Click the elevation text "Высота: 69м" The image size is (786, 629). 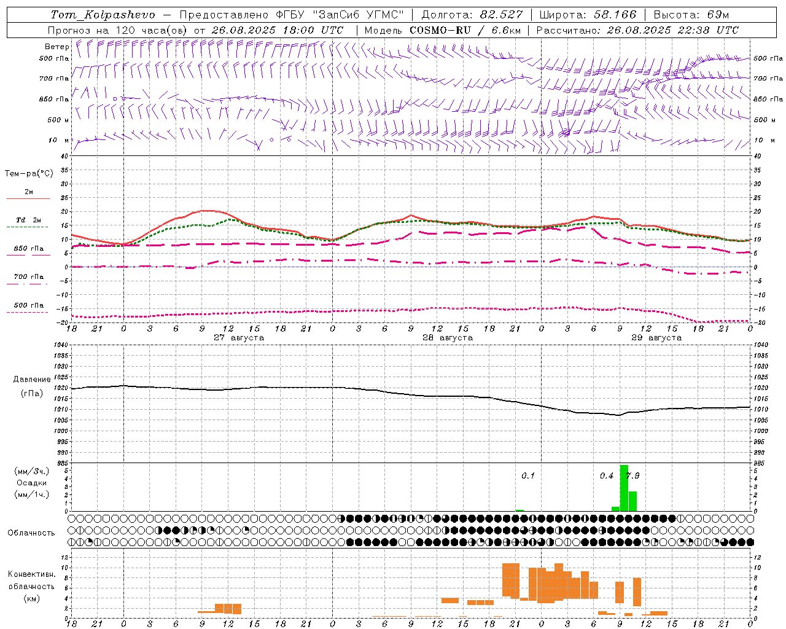691,15
